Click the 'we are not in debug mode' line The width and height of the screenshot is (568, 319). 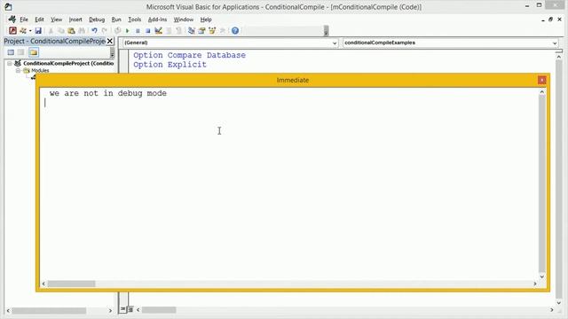(108, 93)
